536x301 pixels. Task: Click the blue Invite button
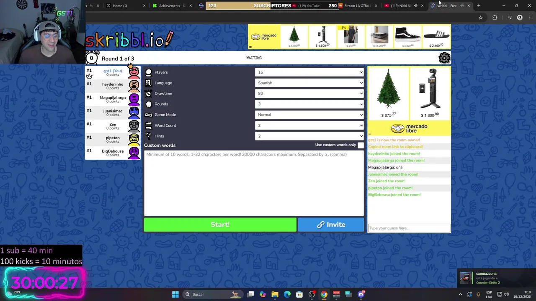(x=331, y=224)
